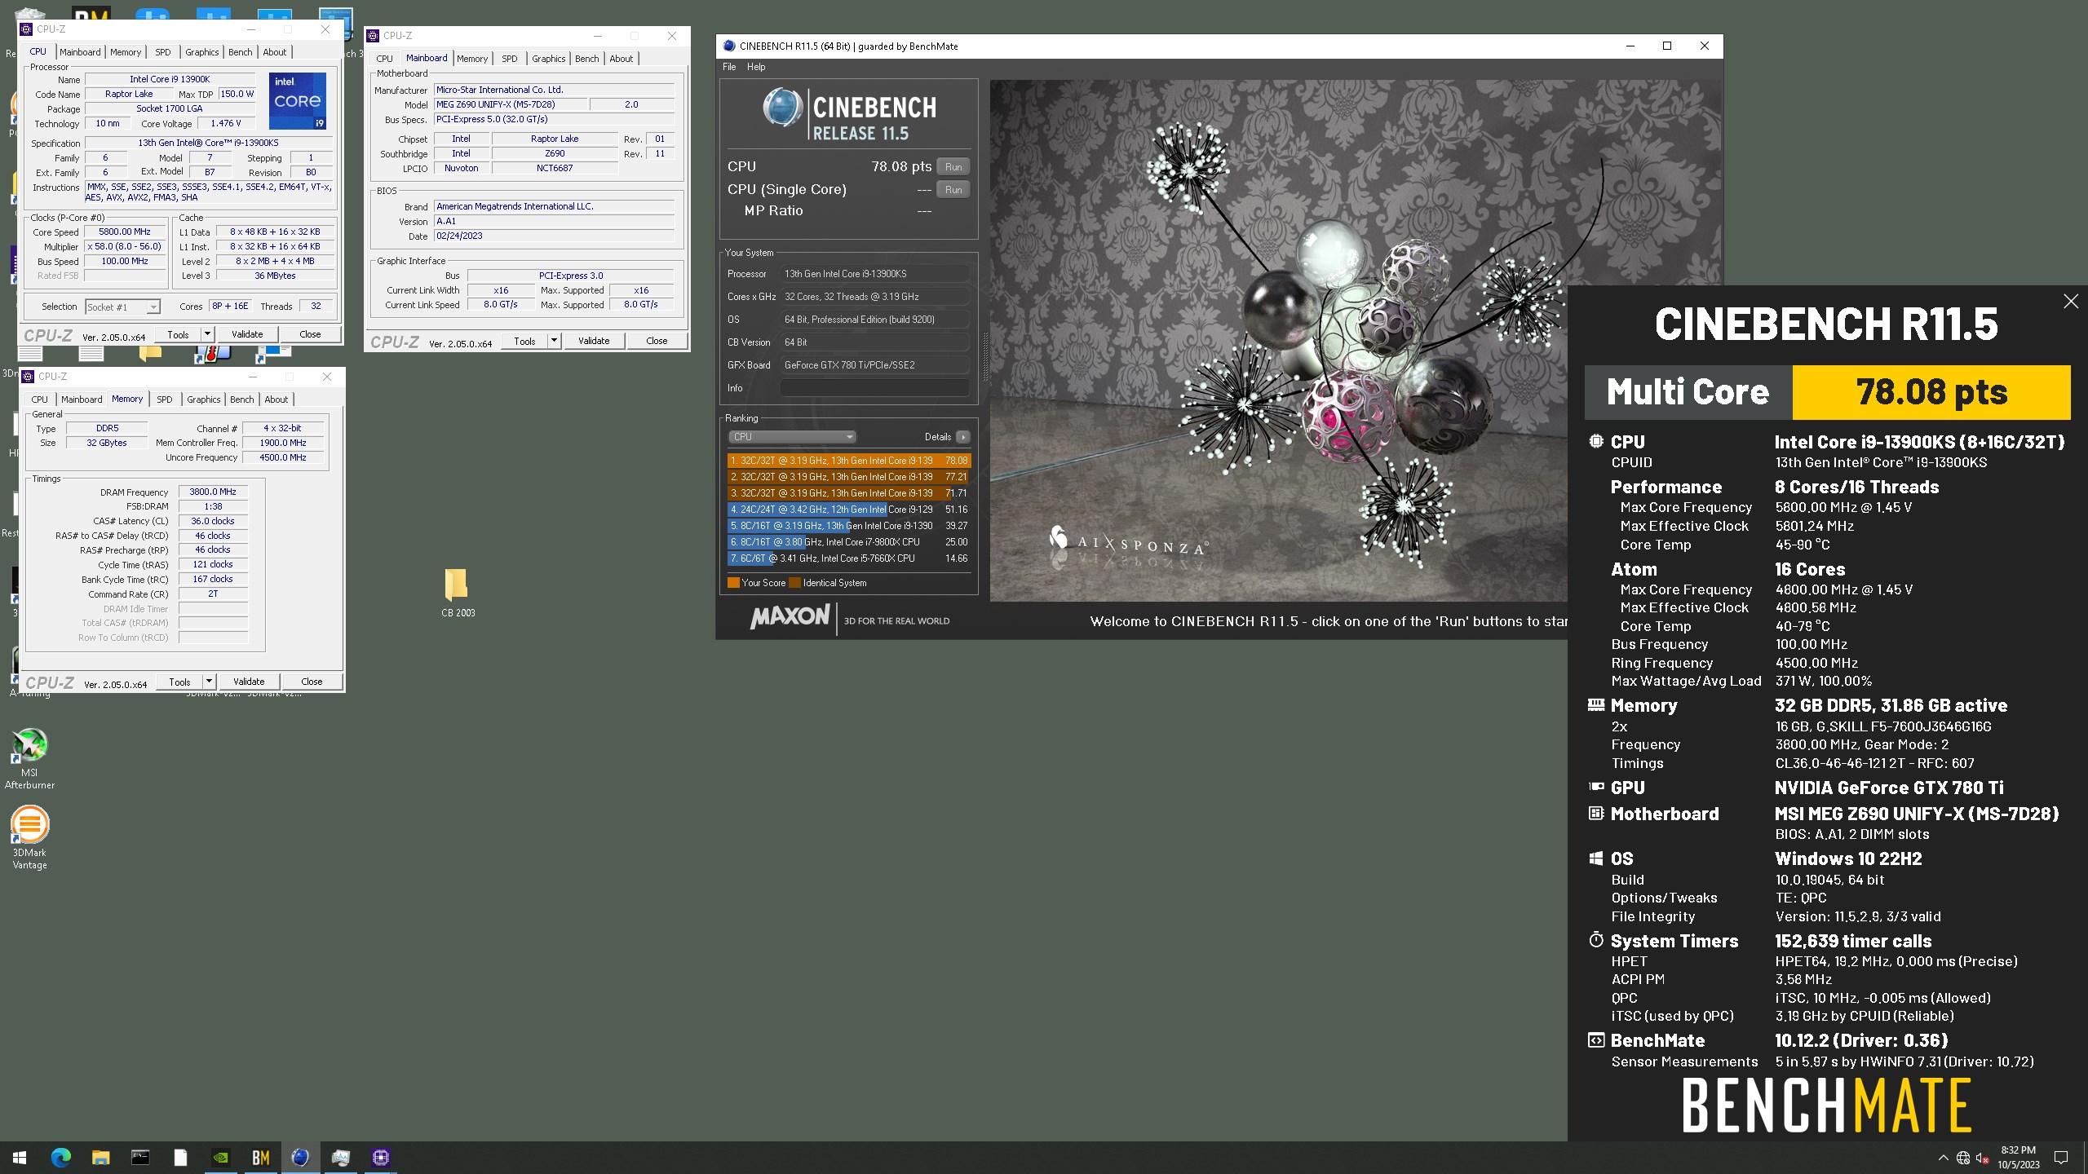Viewport: 2088px width, 1174px height.
Task: Switch to SPD tab in CPU-Z CPU window
Action: [163, 52]
